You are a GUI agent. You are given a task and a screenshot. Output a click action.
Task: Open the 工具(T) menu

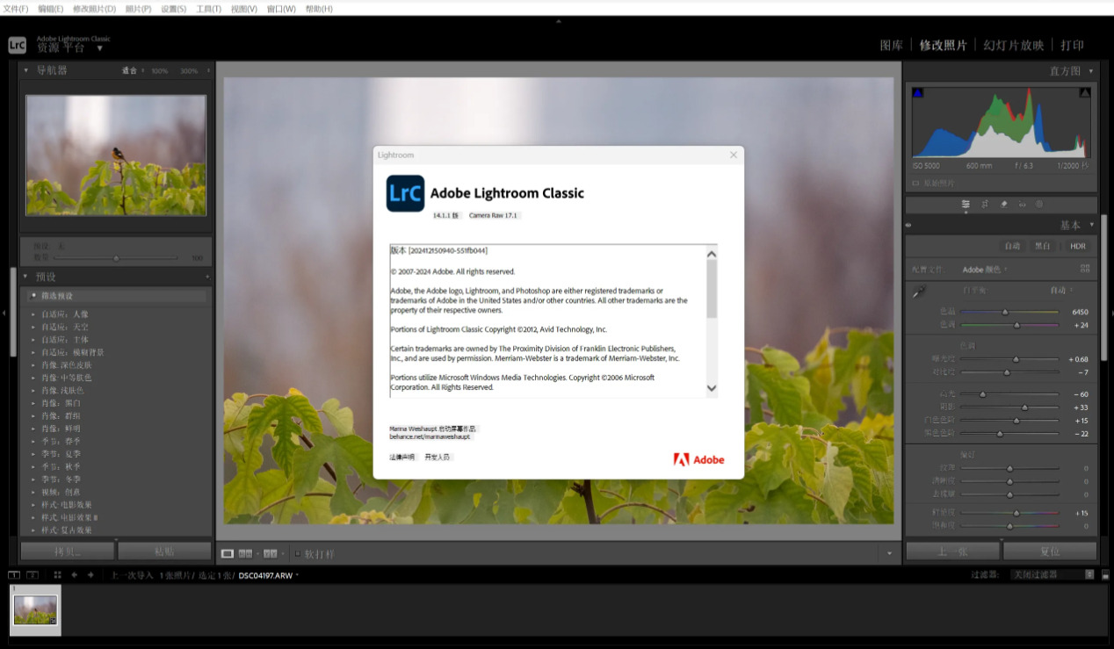[208, 9]
